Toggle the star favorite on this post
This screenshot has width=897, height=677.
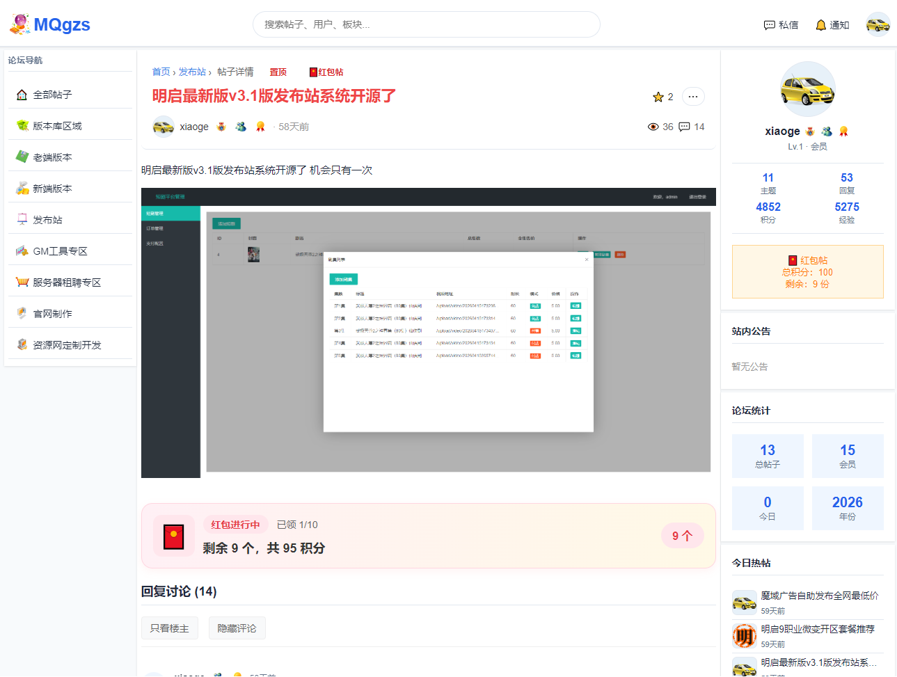click(x=658, y=97)
